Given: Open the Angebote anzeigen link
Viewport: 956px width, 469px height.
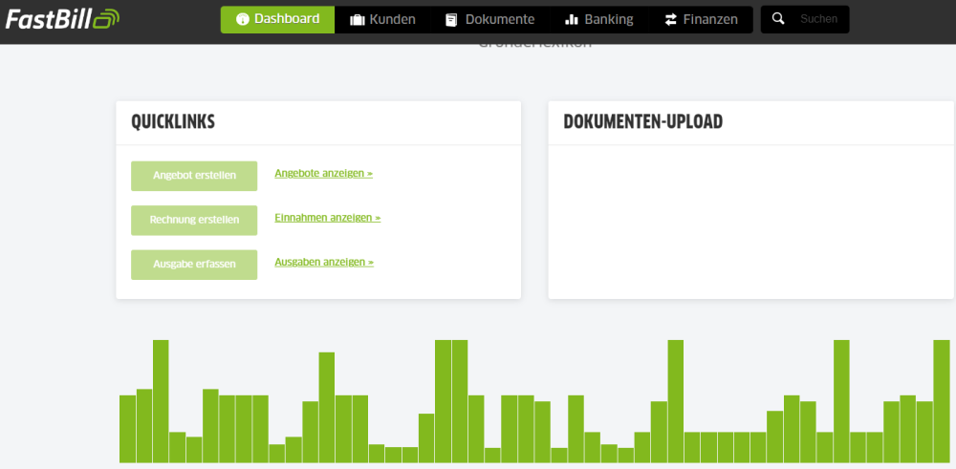Looking at the screenshot, I should [323, 174].
